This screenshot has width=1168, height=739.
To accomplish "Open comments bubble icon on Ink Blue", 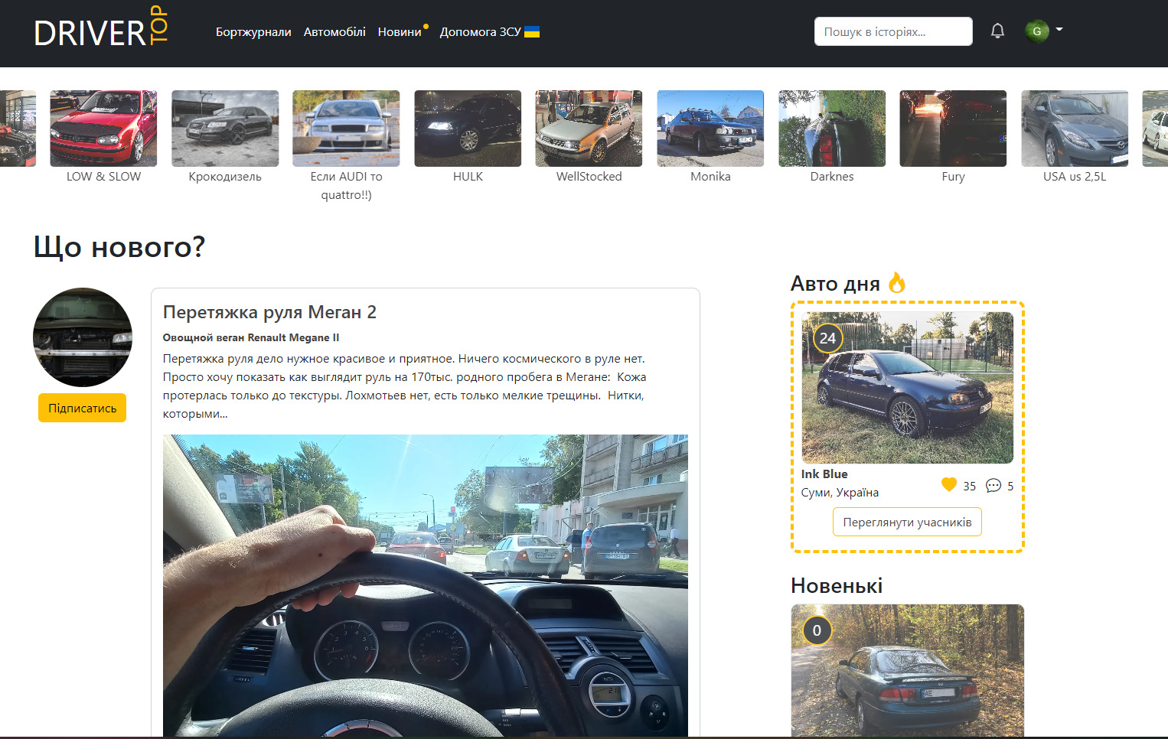I will point(993,485).
